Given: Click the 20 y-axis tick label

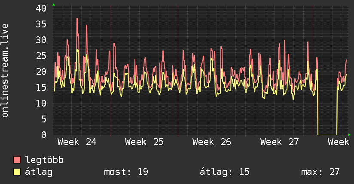Looking at the screenshot, I should 41,72.
